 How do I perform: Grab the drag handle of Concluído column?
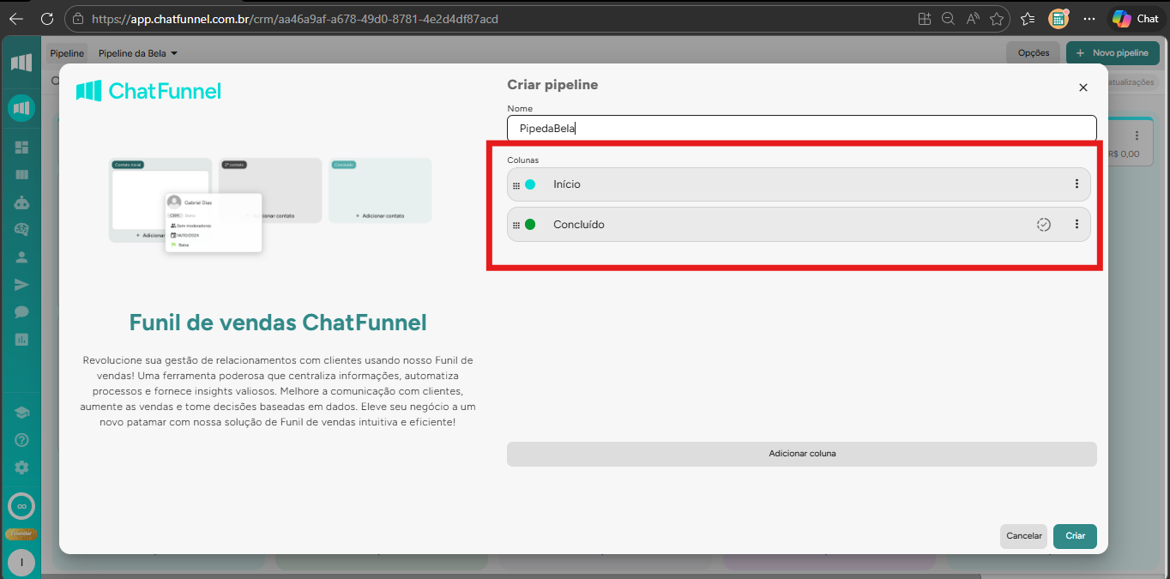coord(516,225)
